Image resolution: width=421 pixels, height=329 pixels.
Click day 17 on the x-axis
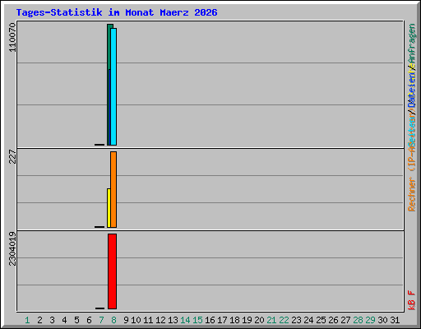click(222, 320)
